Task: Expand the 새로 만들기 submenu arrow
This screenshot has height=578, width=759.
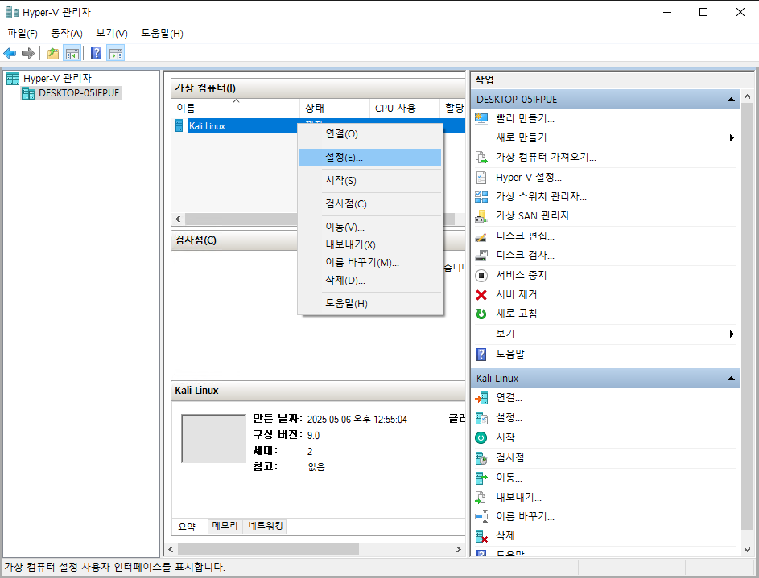Action: point(732,138)
